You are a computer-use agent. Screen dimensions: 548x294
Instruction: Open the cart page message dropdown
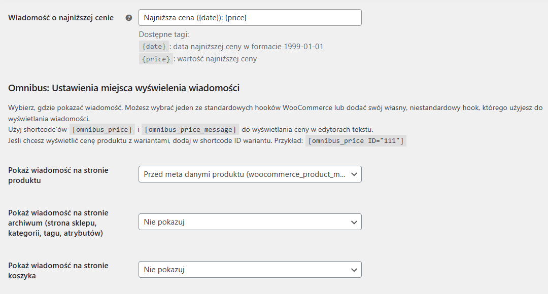[250, 270]
